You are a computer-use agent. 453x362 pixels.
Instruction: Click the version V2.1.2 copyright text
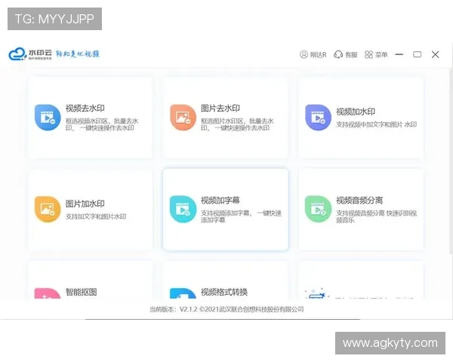click(x=226, y=309)
